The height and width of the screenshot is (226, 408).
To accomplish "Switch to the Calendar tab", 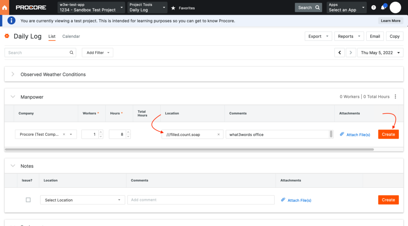I will click(x=71, y=36).
